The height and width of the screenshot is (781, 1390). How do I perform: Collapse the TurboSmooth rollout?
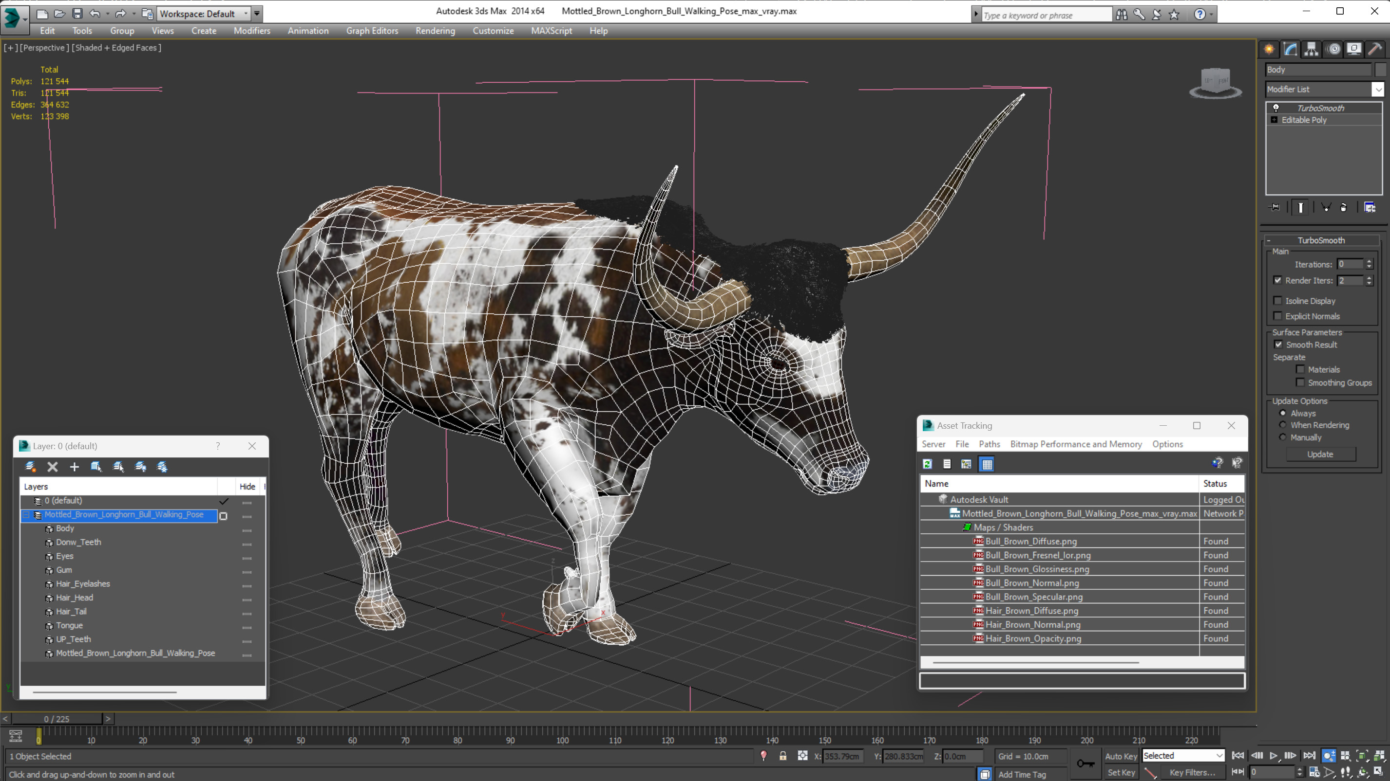[x=1269, y=240]
